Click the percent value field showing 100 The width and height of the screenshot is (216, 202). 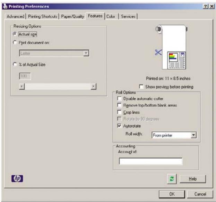tap(25, 76)
